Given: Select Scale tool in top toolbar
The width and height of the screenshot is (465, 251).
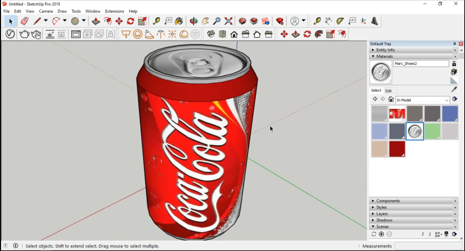Looking at the screenshot, I should coord(142,21).
